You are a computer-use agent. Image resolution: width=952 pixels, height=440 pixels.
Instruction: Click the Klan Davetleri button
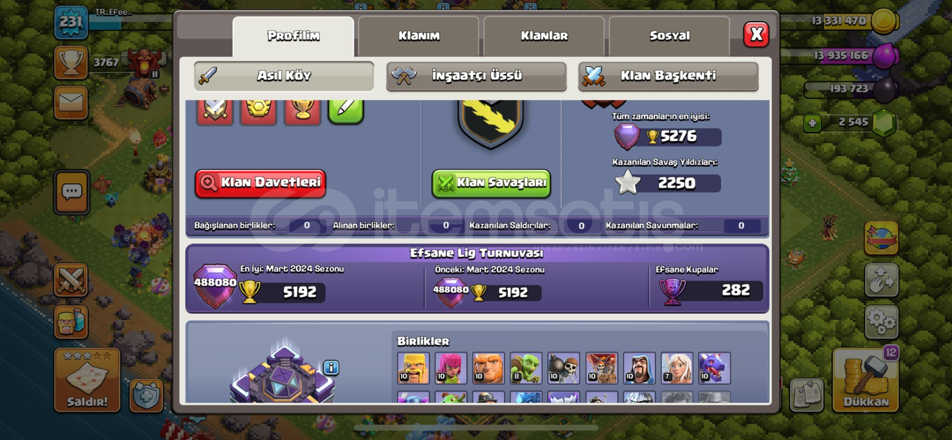260,184
